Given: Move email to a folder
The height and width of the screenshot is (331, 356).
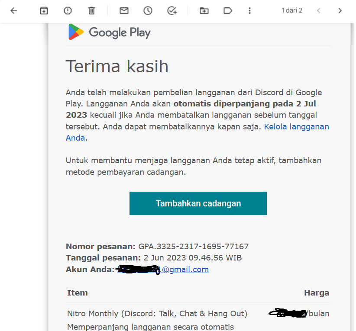Looking at the screenshot, I should coord(204,11).
